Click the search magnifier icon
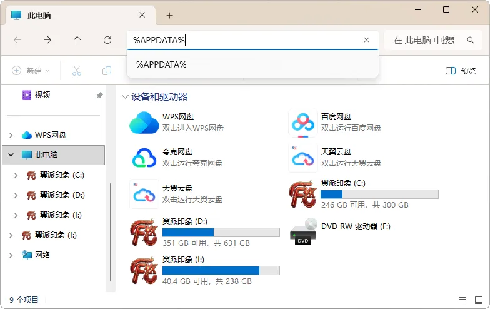The image size is (490, 309). 470,40
